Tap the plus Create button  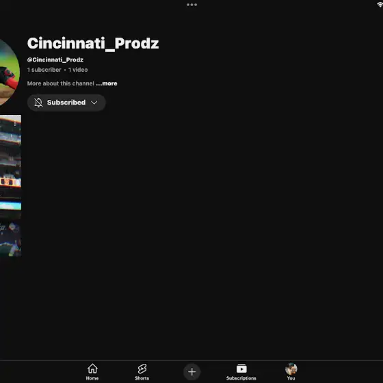pos(191,372)
